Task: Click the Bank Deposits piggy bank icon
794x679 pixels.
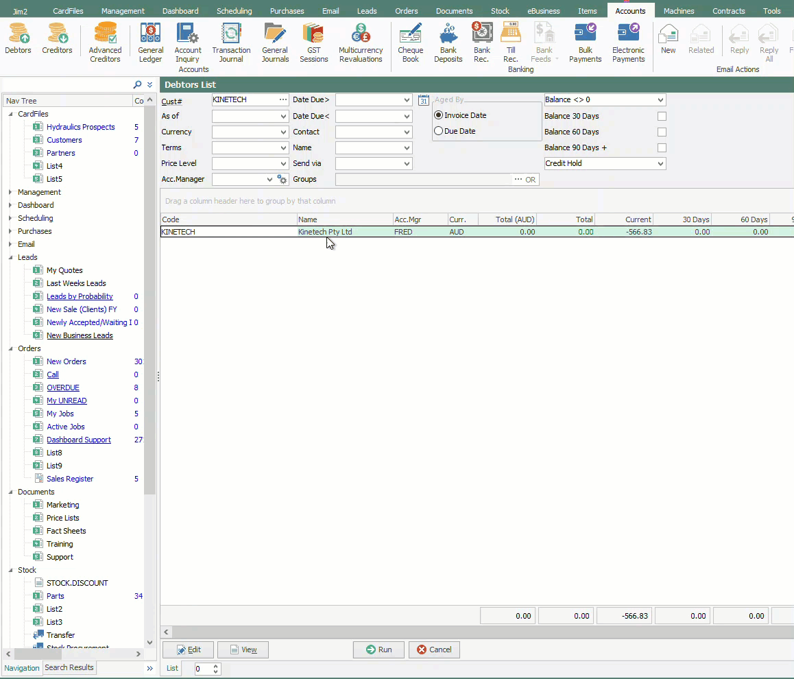Action: [448, 43]
